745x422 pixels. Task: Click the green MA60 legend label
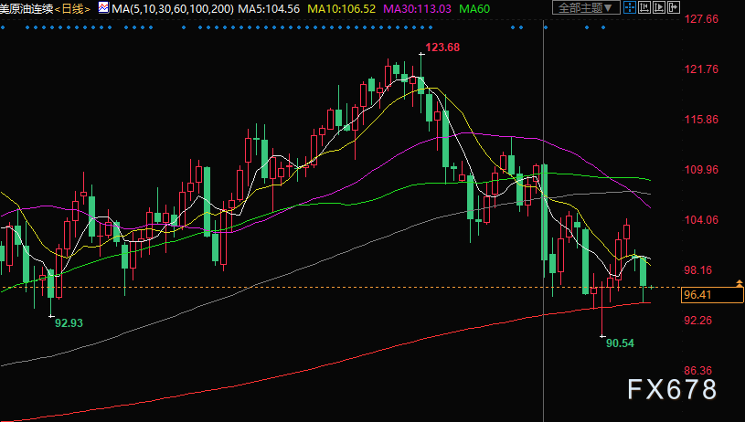point(474,8)
